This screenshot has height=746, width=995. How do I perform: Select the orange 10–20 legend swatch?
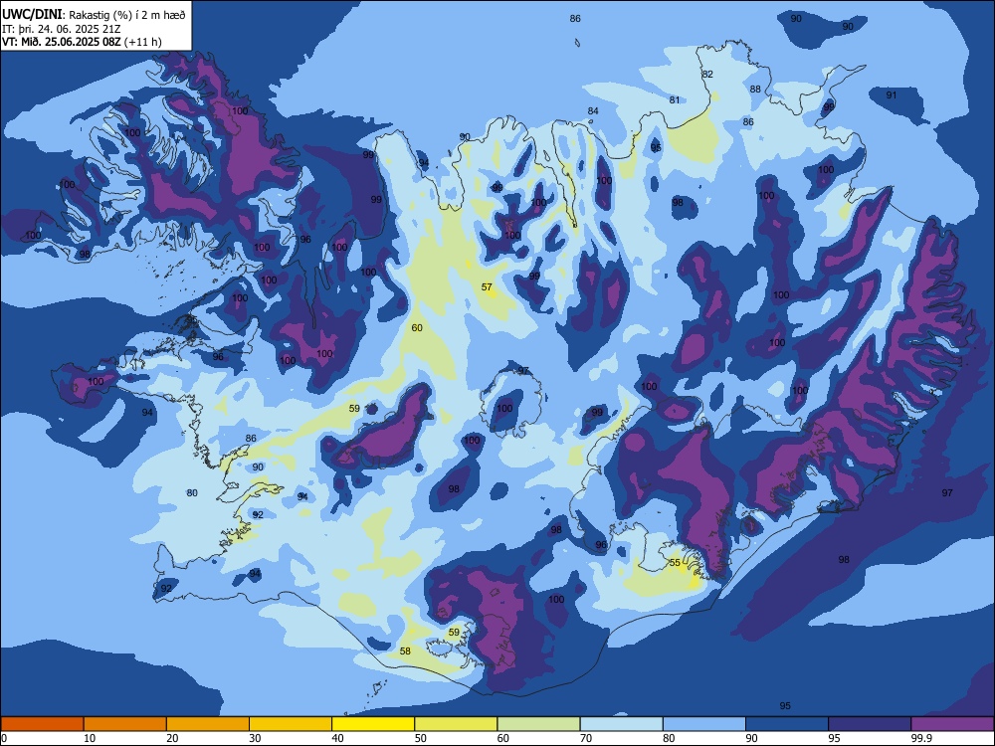pyautogui.click(x=125, y=724)
